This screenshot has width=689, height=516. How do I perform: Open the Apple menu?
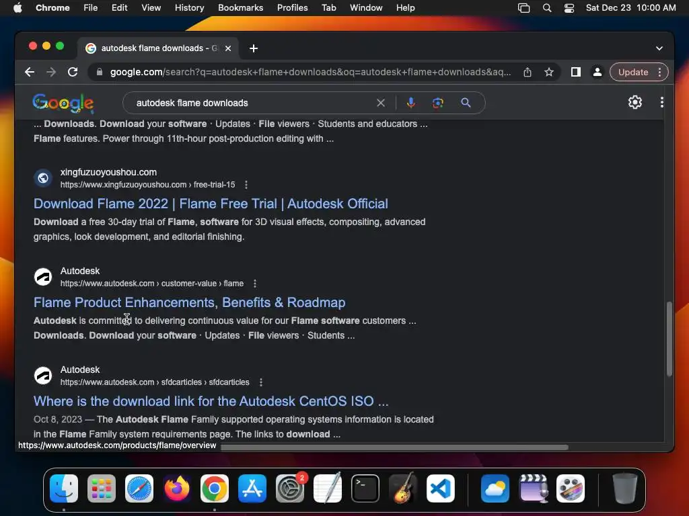tap(17, 7)
